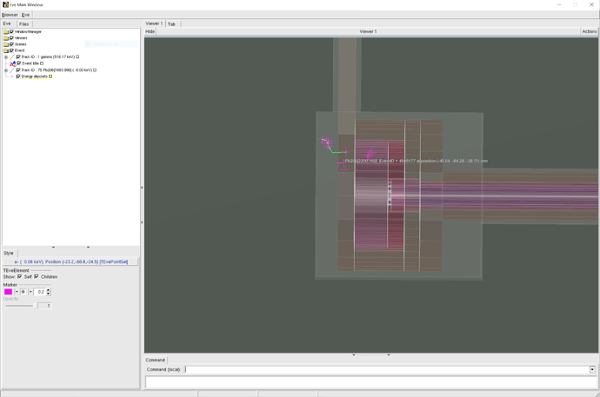Click the Viewers folder icon
Viewport: 600px width, 397px height.
(6, 38)
